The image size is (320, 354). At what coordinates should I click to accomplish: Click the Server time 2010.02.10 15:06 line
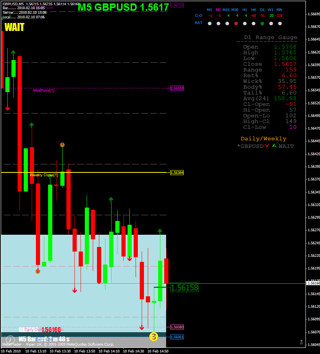[24, 12]
